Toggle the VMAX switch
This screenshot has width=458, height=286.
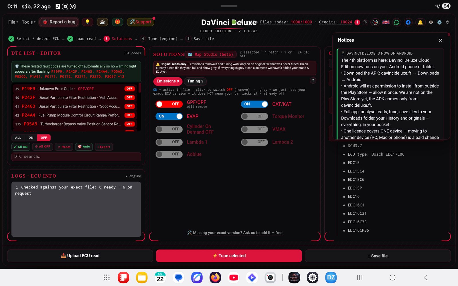pyautogui.click(x=254, y=129)
